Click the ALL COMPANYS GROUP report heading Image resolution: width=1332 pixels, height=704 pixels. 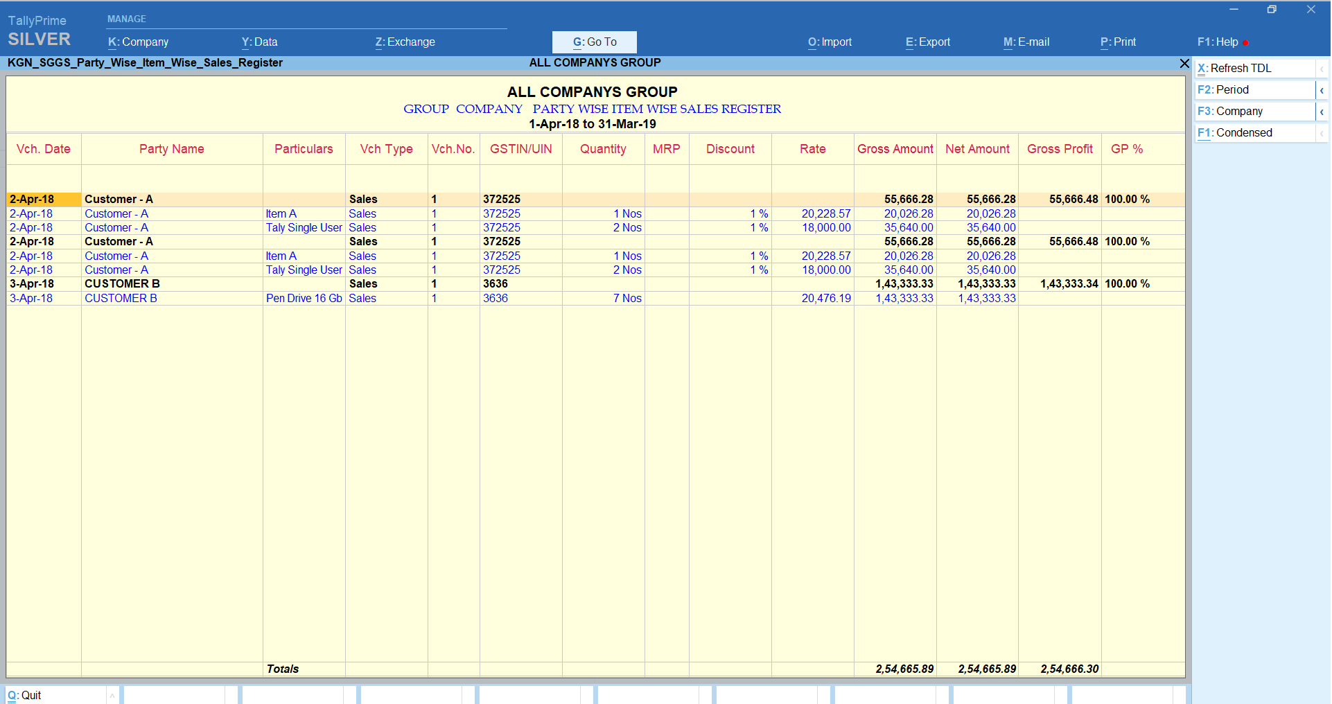click(x=593, y=92)
